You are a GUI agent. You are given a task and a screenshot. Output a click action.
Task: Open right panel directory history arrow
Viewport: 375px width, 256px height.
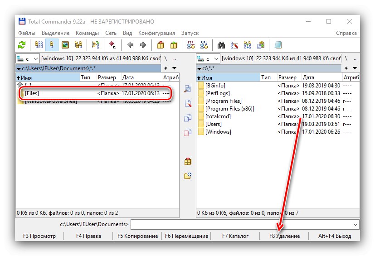pos(355,68)
